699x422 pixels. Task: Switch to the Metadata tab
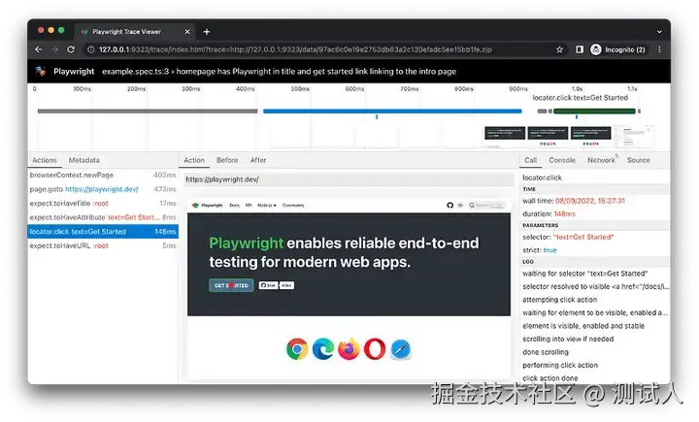point(83,160)
